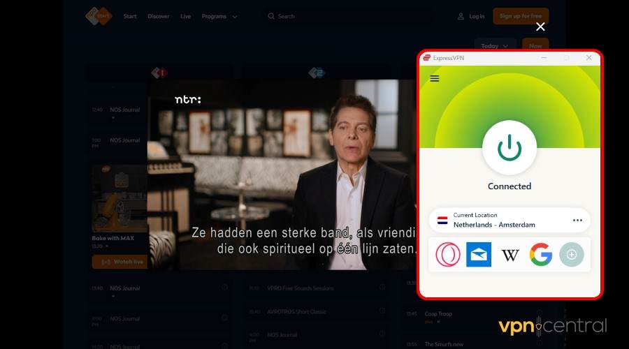The image size is (629, 349).
Task: Click the Now button
Action: point(535,45)
